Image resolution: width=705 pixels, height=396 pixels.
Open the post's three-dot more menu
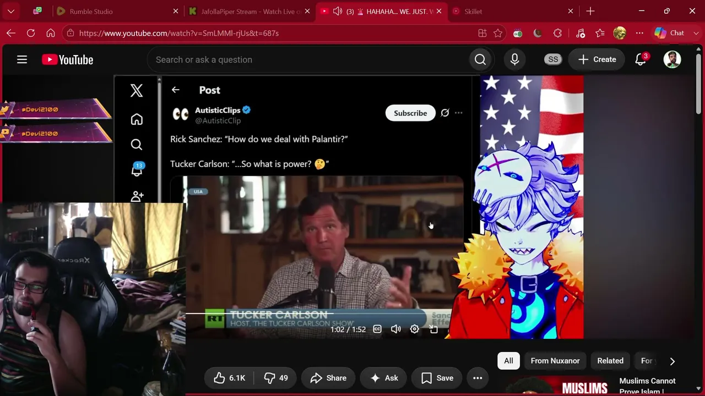[x=458, y=113]
